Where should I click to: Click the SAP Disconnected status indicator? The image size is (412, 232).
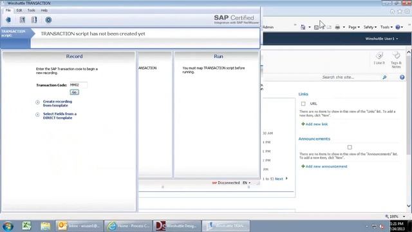[x=226, y=183]
